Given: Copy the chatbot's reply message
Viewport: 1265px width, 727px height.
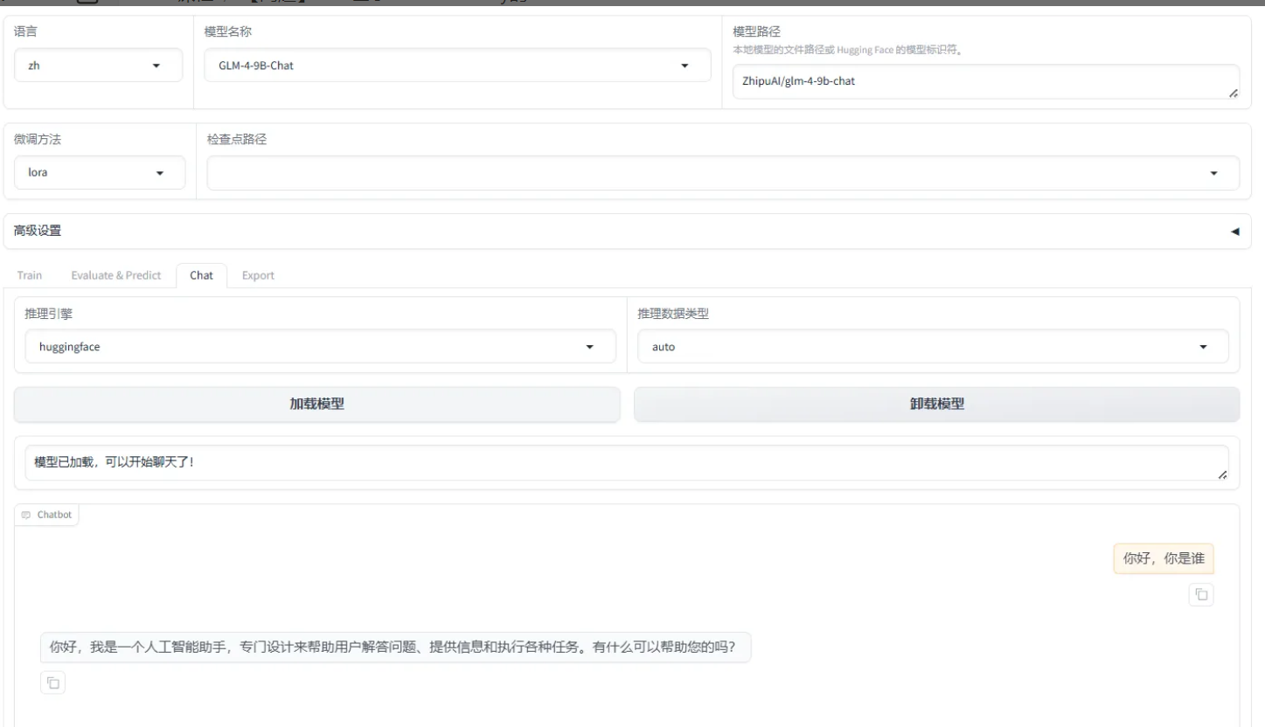Looking at the screenshot, I should point(52,683).
